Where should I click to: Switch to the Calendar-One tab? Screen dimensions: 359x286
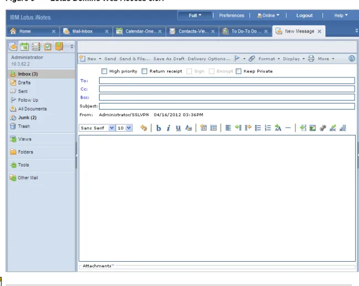tap(139, 31)
